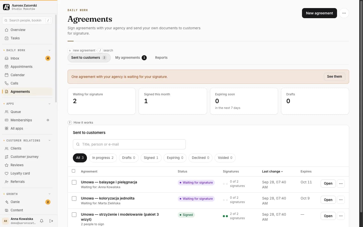Tick checkbox for Umowa — koloryzacja jednolita
The width and height of the screenshot is (363, 227).
(x=74, y=198)
